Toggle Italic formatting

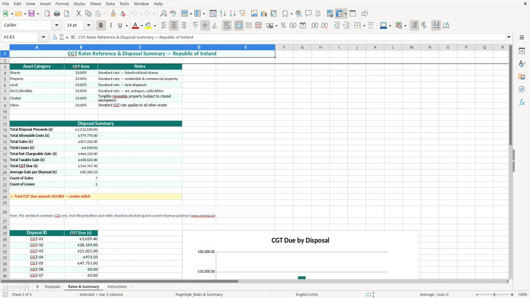click(x=111, y=26)
